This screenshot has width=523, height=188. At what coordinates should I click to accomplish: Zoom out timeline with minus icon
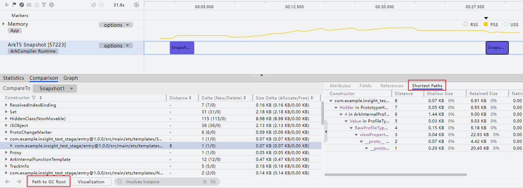[101, 5]
